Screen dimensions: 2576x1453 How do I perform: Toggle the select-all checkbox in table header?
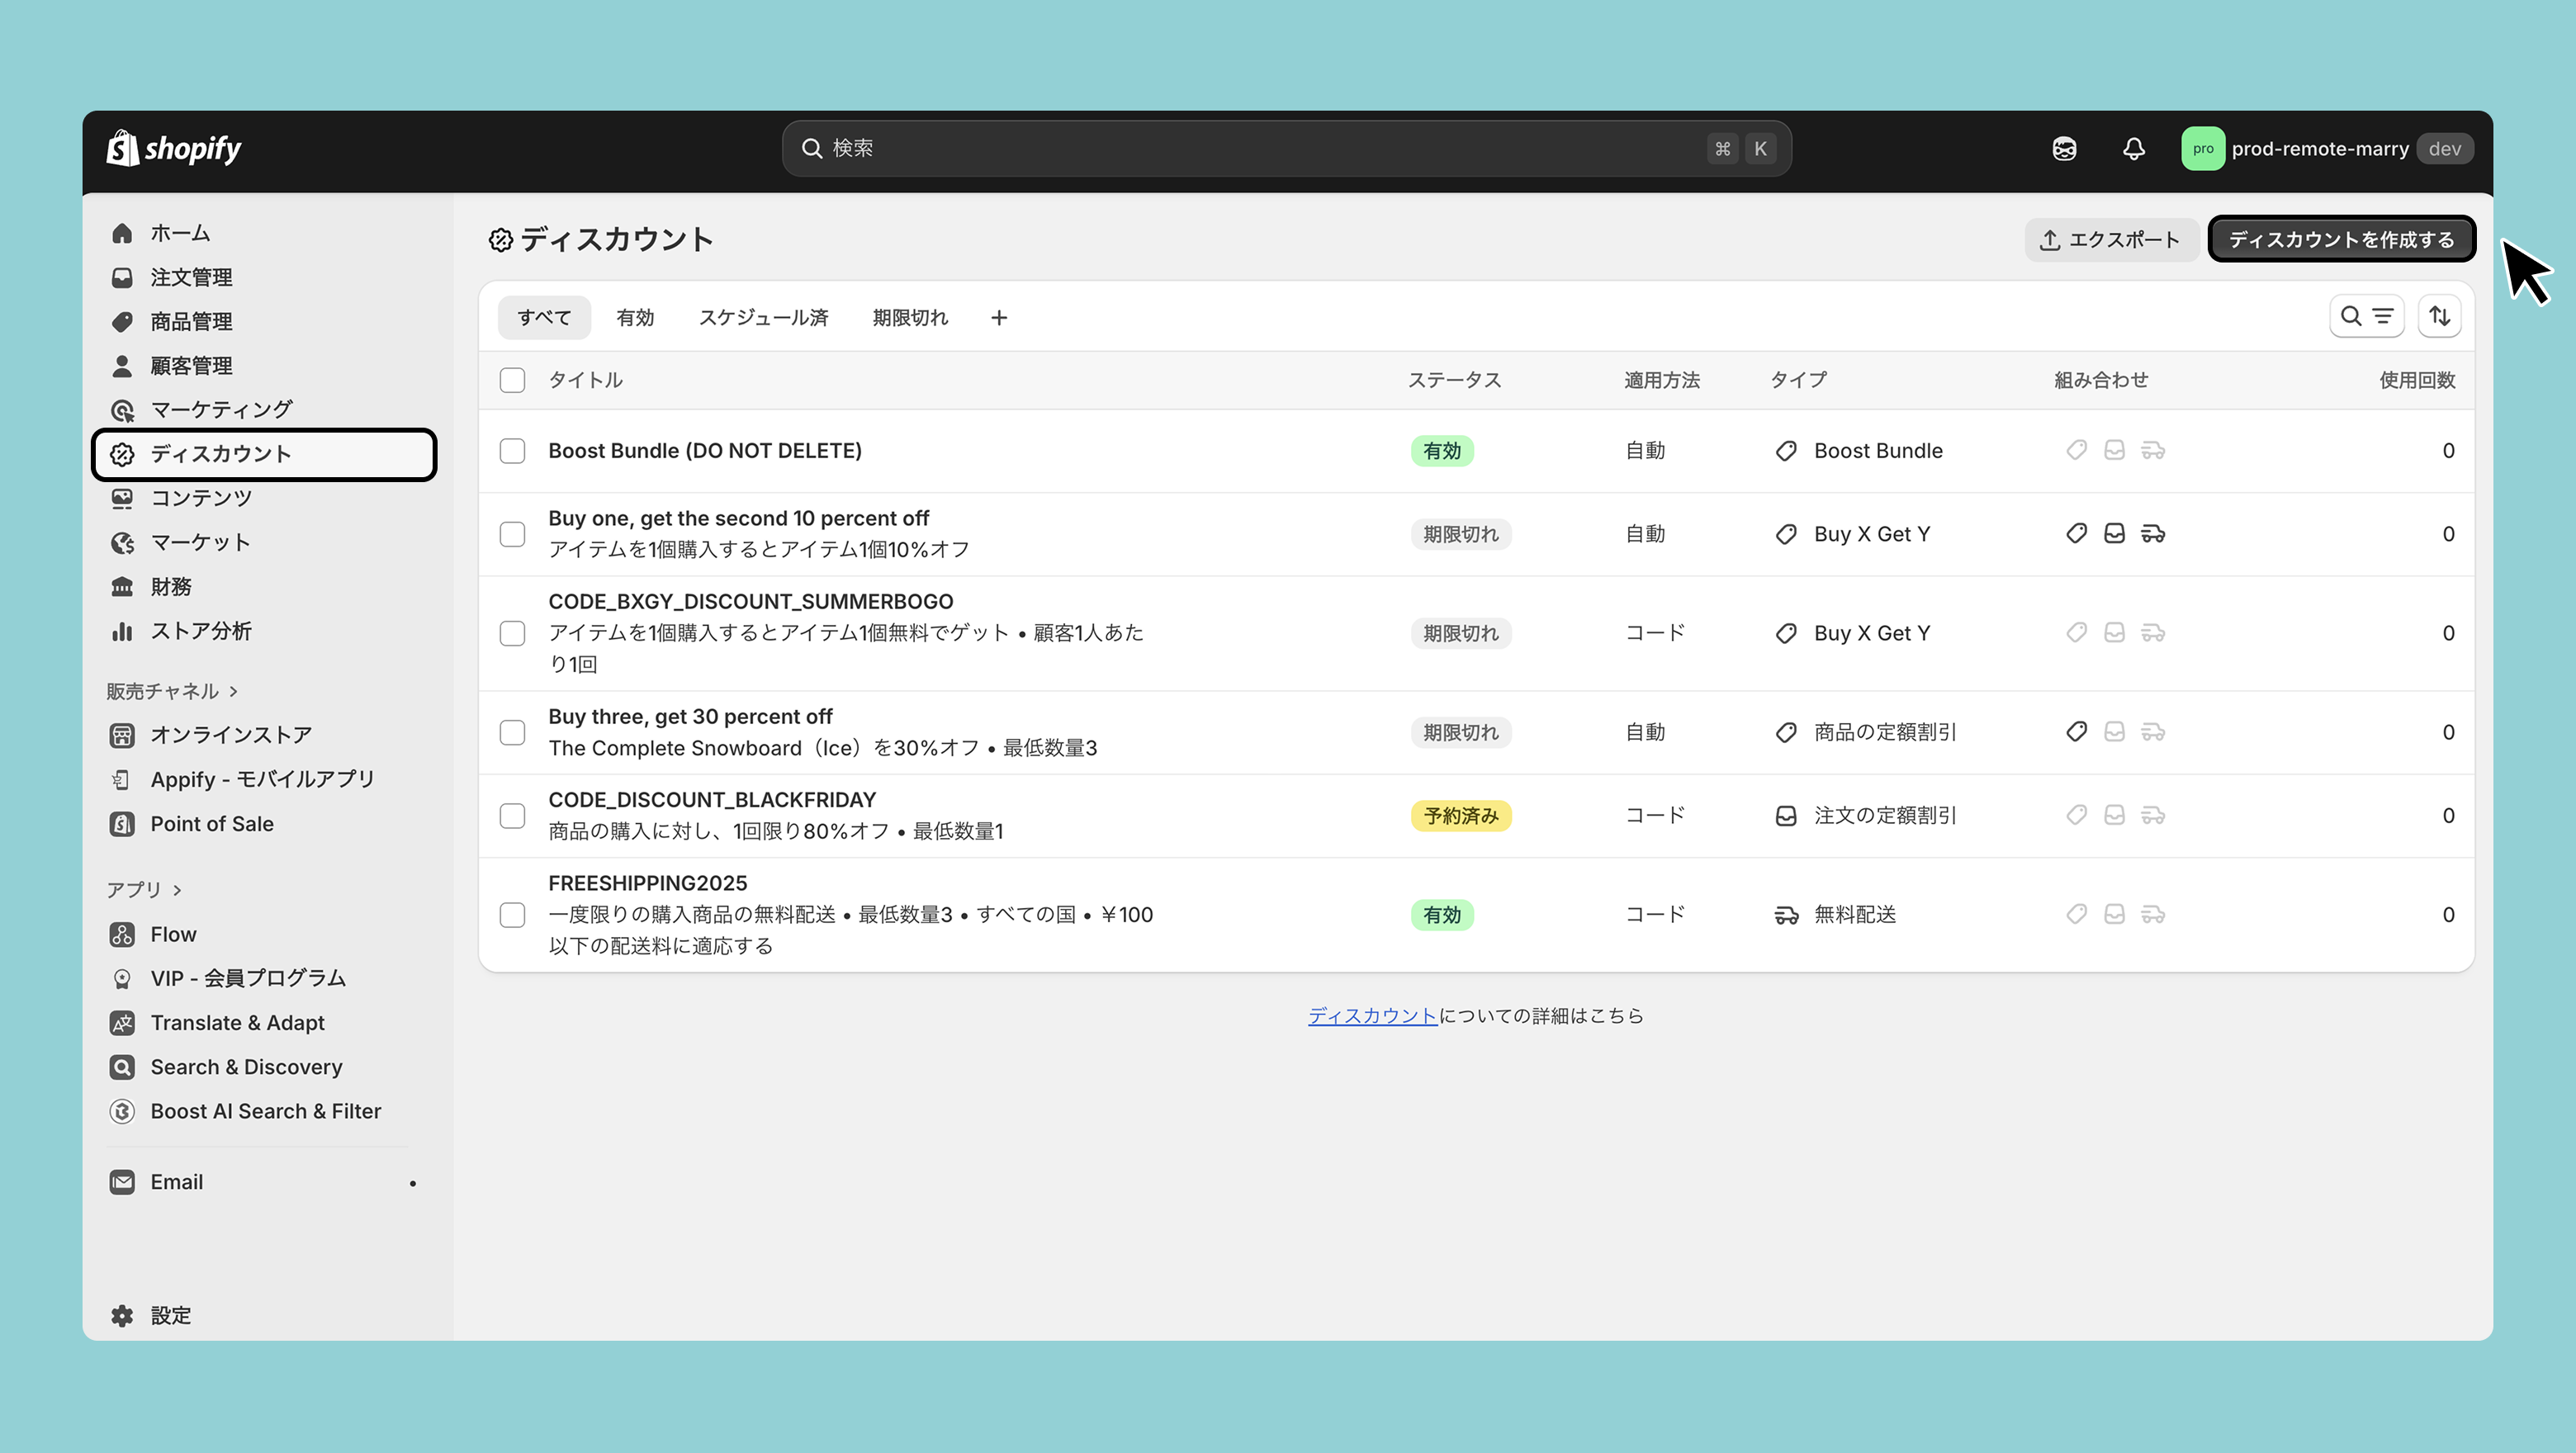(x=512, y=380)
